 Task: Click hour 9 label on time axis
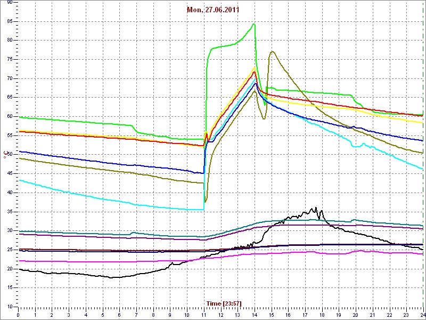(x=170, y=316)
